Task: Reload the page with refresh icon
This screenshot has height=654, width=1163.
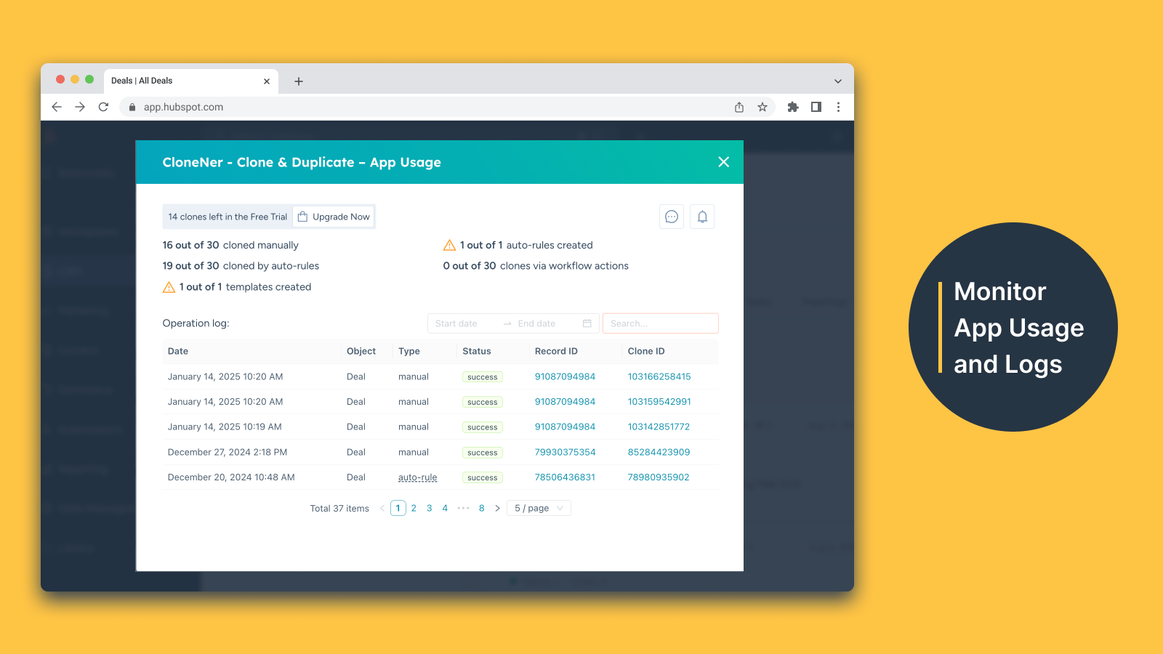Action: 103,107
